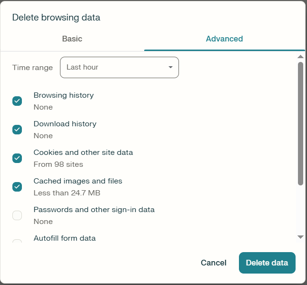Image resolution: width=307 pixels, height=285 pixels.
Task: Click the small arrow in Time range box
Action: point(170,67)
